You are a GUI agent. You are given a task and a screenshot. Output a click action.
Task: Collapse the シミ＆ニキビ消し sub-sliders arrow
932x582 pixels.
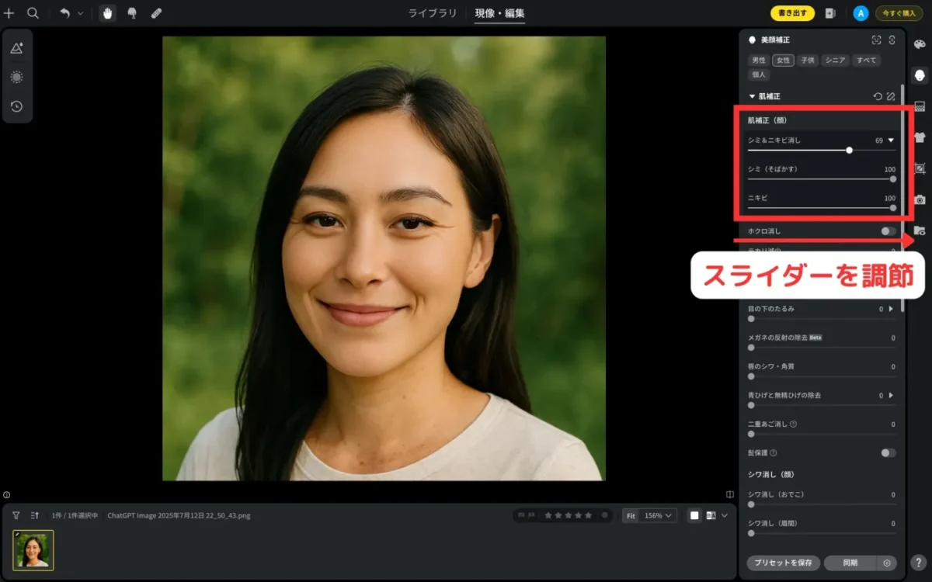point(891,140)
